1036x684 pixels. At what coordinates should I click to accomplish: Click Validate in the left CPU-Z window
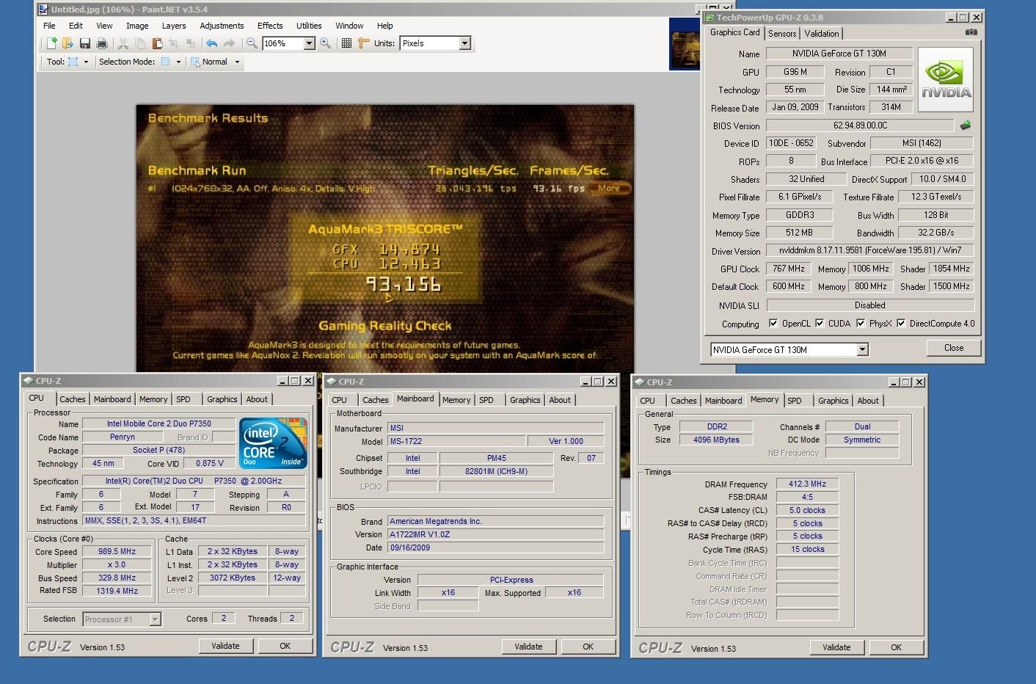pyautogui.click(x=225, y=646)
